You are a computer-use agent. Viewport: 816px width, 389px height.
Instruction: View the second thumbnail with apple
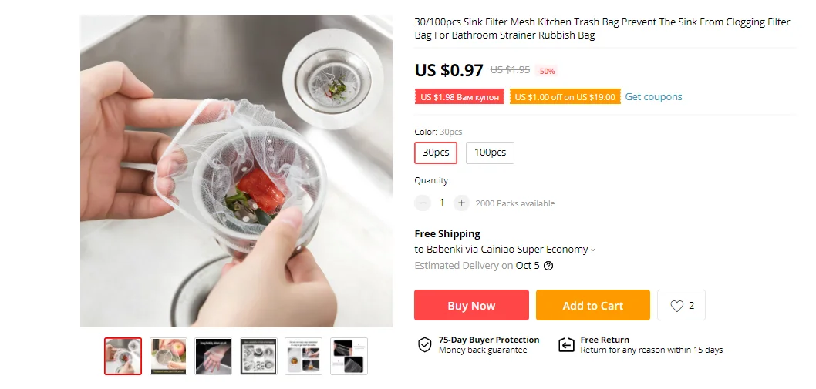pos(168,356)
